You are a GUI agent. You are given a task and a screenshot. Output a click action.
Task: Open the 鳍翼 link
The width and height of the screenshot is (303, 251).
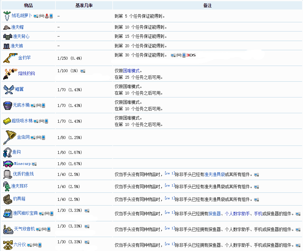(x=19, y=89)
